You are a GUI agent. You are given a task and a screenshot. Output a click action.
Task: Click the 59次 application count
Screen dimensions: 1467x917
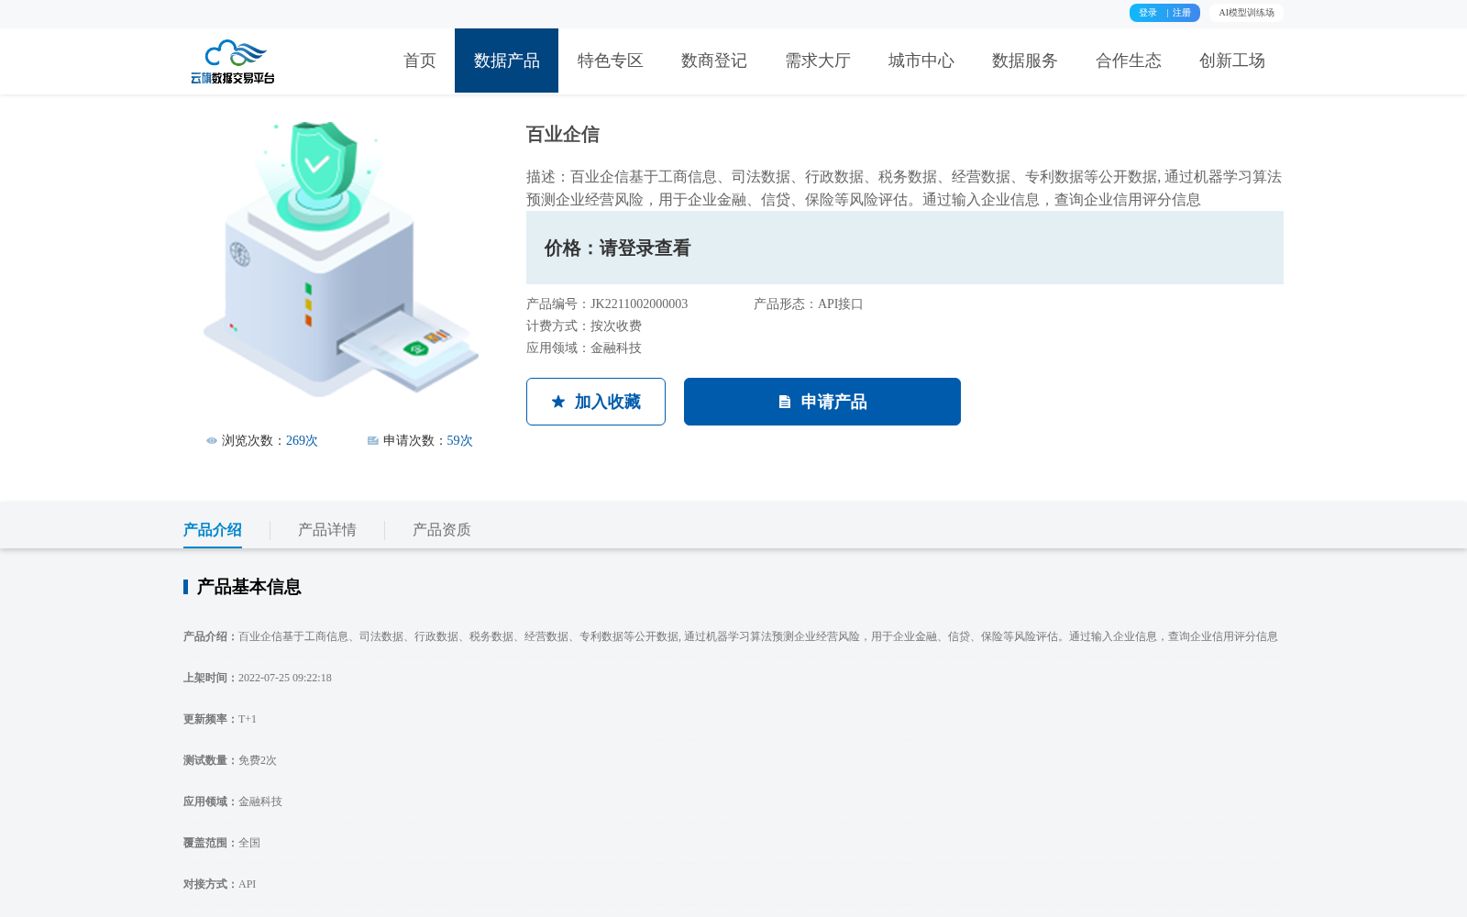[x=460, y=441]
